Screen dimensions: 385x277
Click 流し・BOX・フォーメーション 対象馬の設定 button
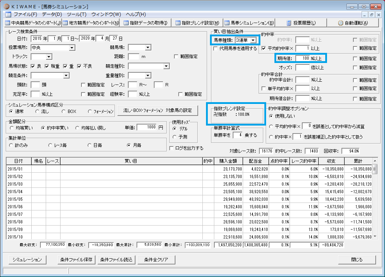pyautogui.click(x=157, y=111)
